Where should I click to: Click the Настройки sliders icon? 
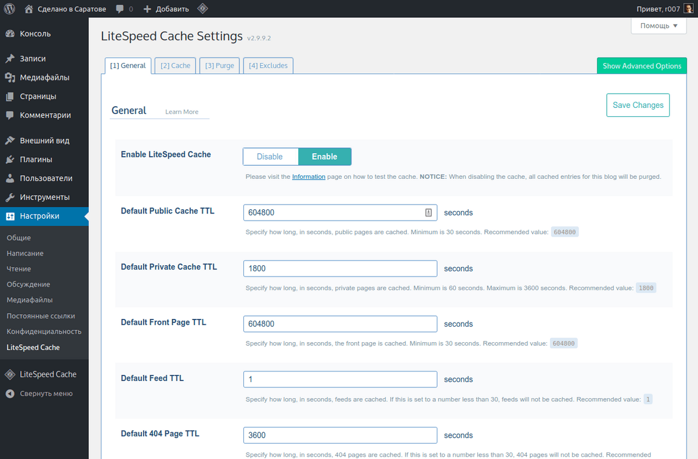pos(10,216)
